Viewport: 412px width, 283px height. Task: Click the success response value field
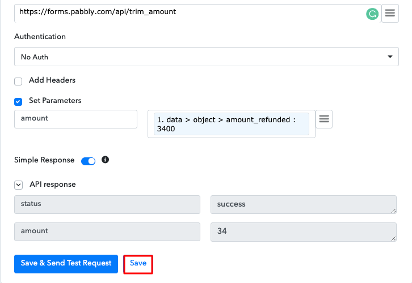point(304,204)
